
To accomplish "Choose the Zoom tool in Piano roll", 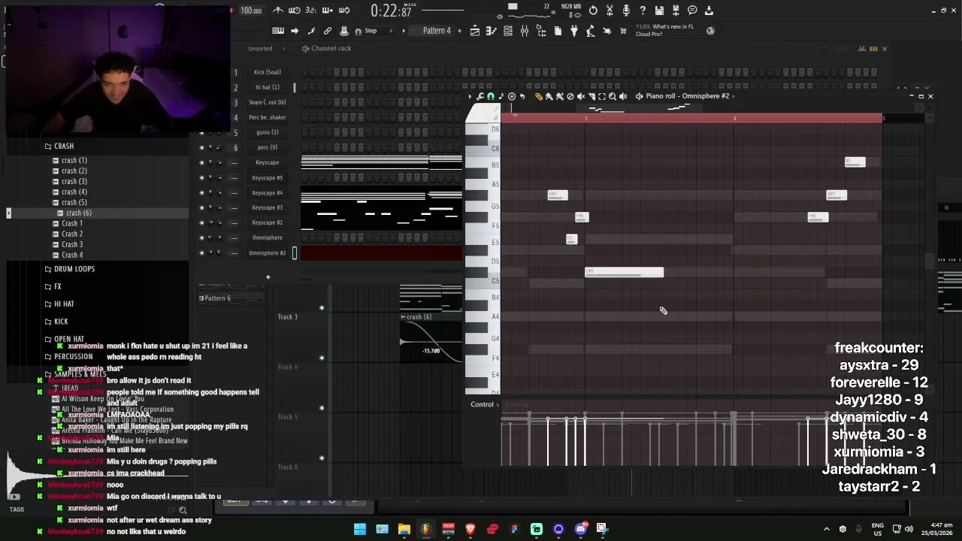I will click(612, 96).
